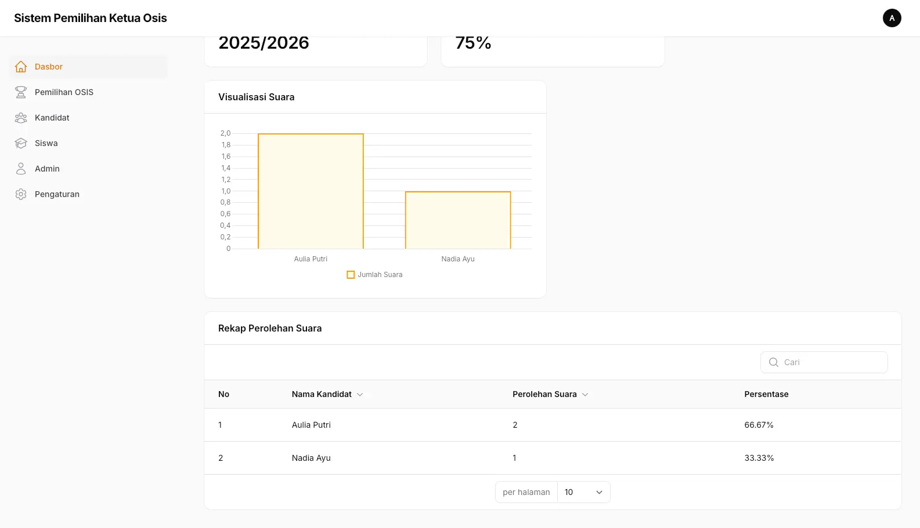Click the Pemilihan OSIS trophy icon
Screen dimensions: 920x528
click(21, 92)
